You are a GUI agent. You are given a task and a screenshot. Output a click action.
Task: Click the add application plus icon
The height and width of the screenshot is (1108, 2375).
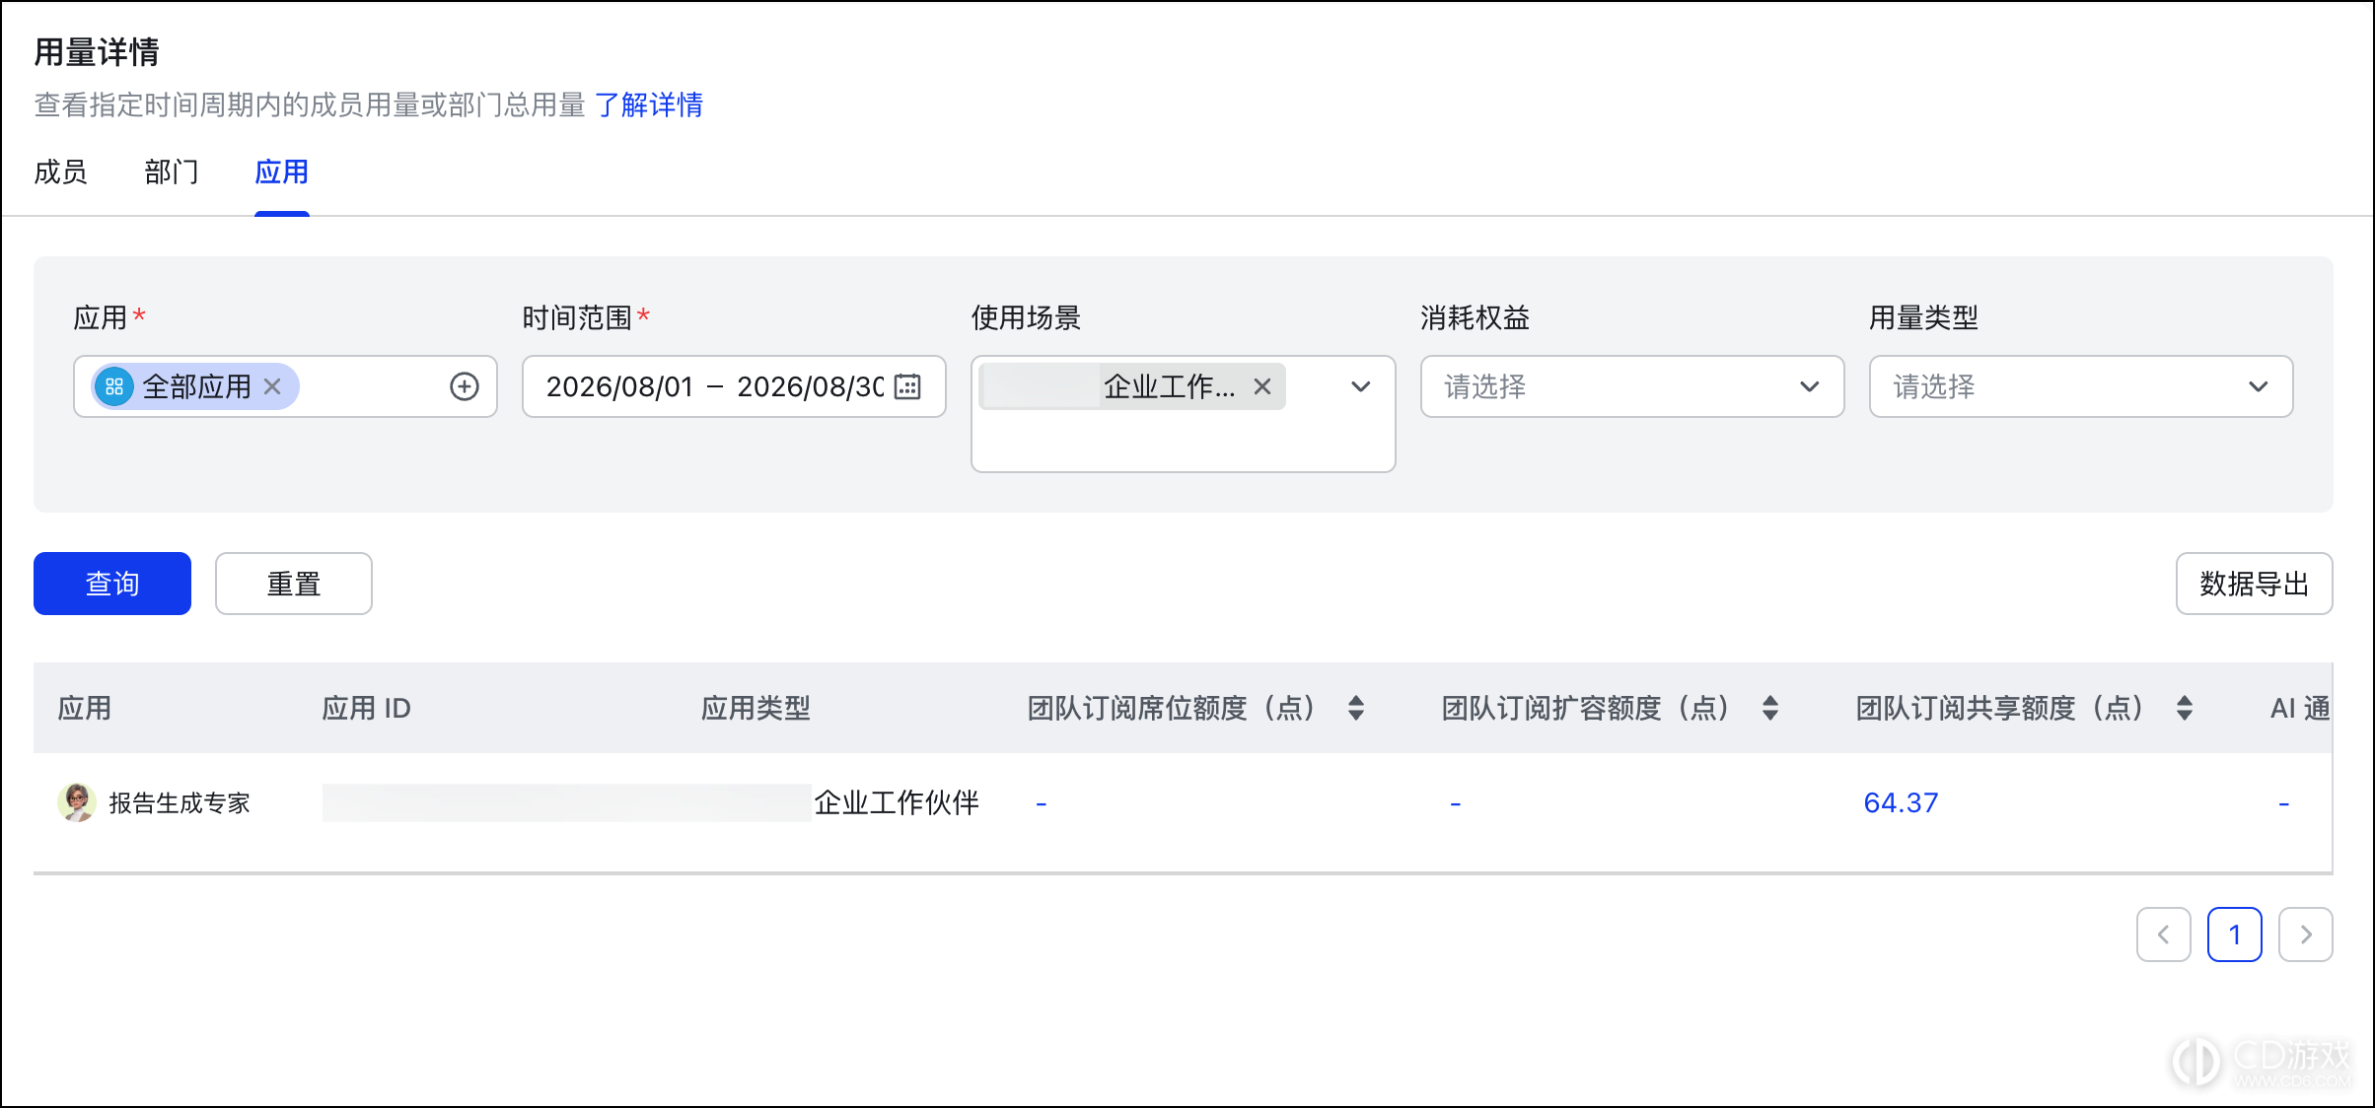[465, 386]
